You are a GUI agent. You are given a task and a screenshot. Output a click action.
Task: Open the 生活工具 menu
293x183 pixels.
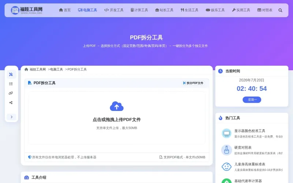(189, 10)
